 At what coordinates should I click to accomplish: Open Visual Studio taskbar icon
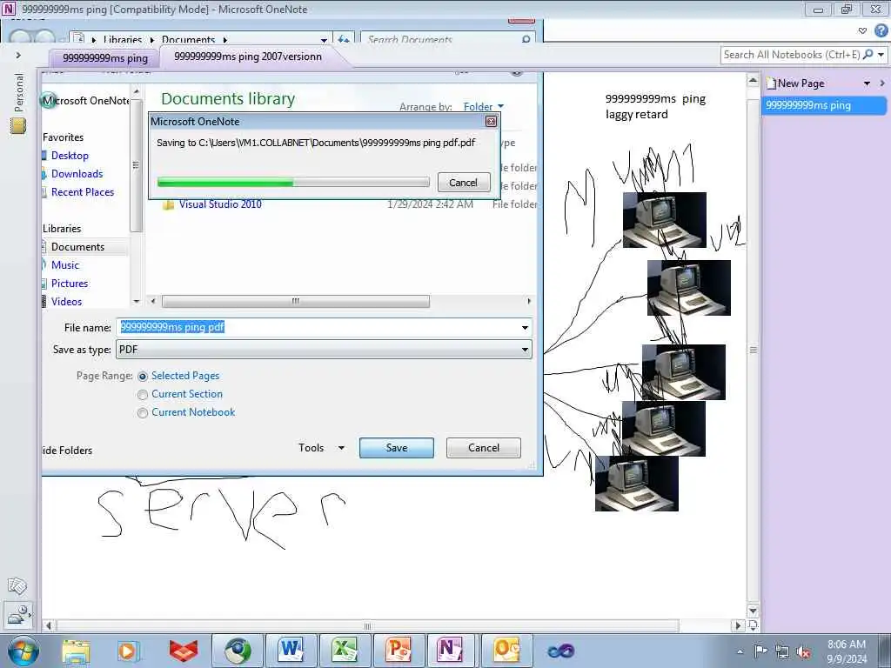(561, 651)
